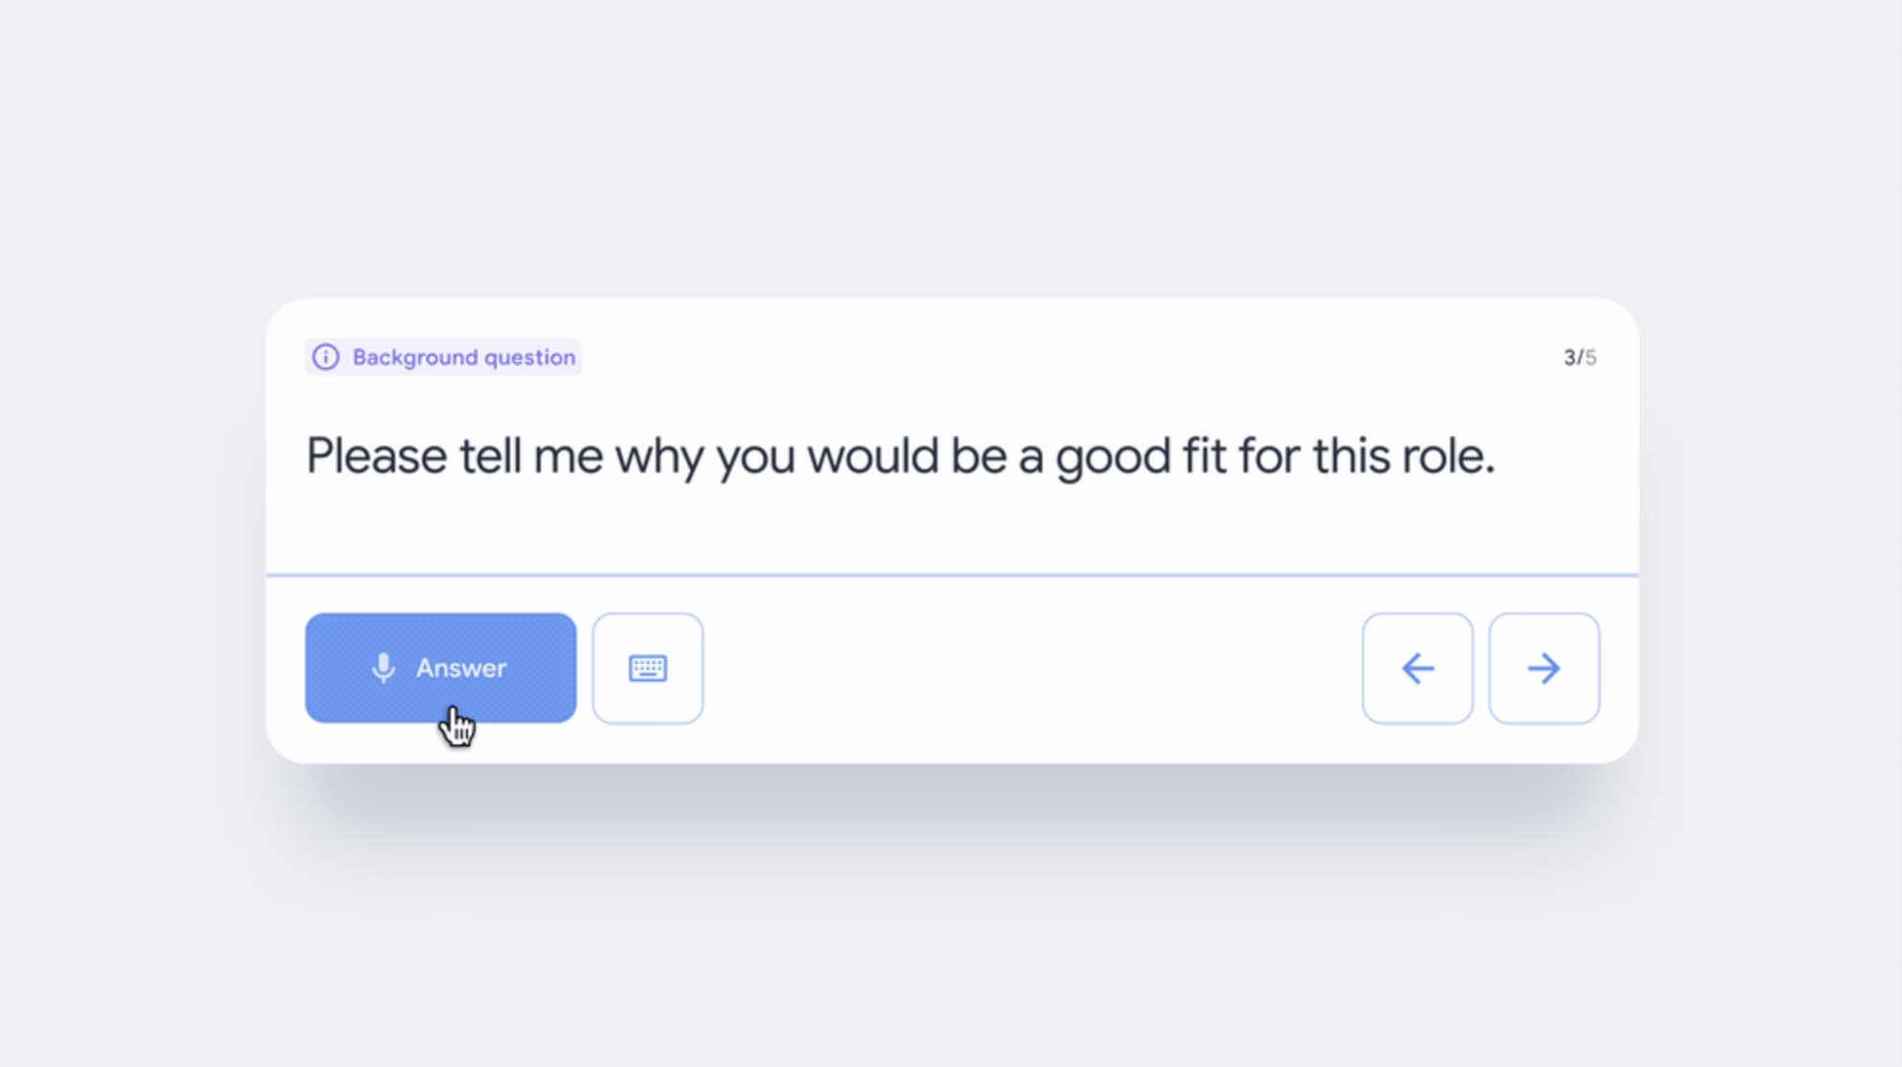Click the word role in the question
Screen dimensions: 1902x1067
point(1448,456)
